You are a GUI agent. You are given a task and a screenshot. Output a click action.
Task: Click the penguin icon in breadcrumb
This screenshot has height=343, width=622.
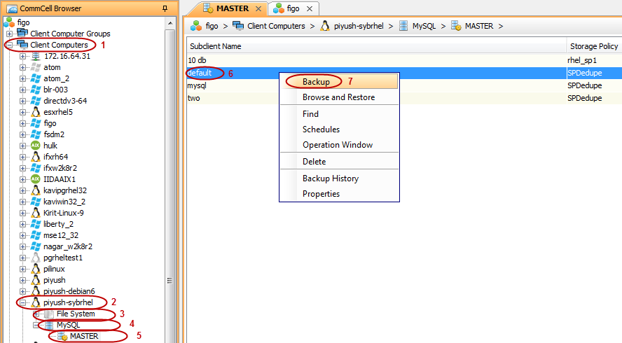coord(325,26)
